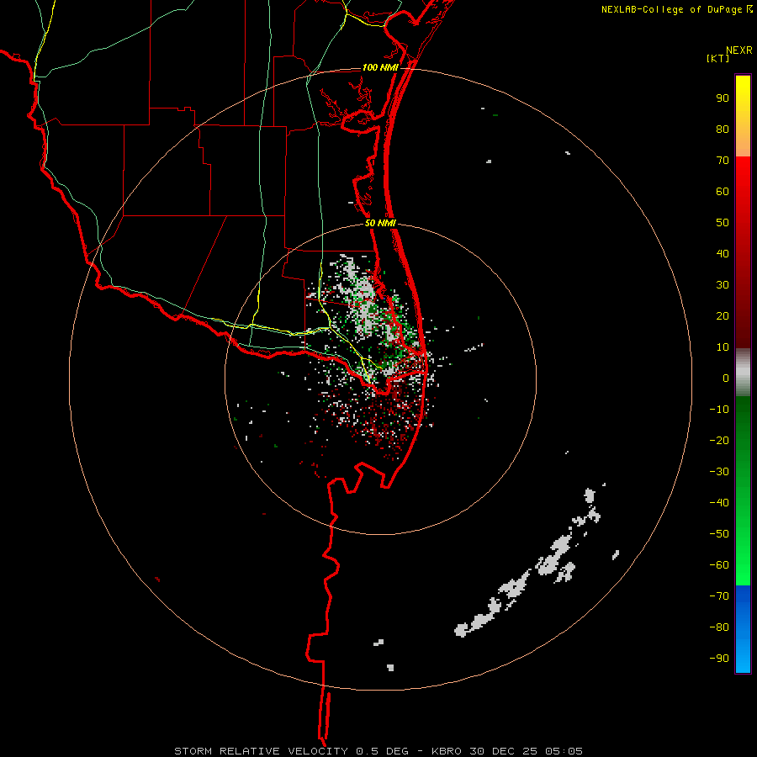Click the "[KT]" units label
Viewport: 757px width, 757px height.
click(718, 58)
